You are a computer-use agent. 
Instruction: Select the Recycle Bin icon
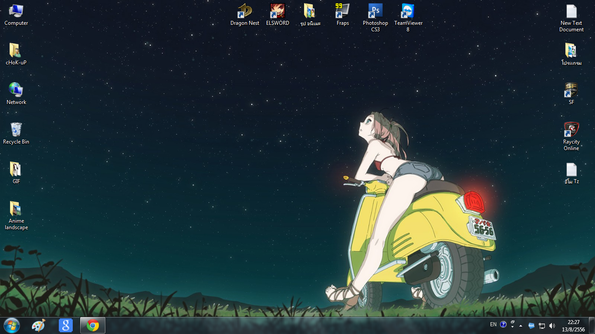click(16, 134)
